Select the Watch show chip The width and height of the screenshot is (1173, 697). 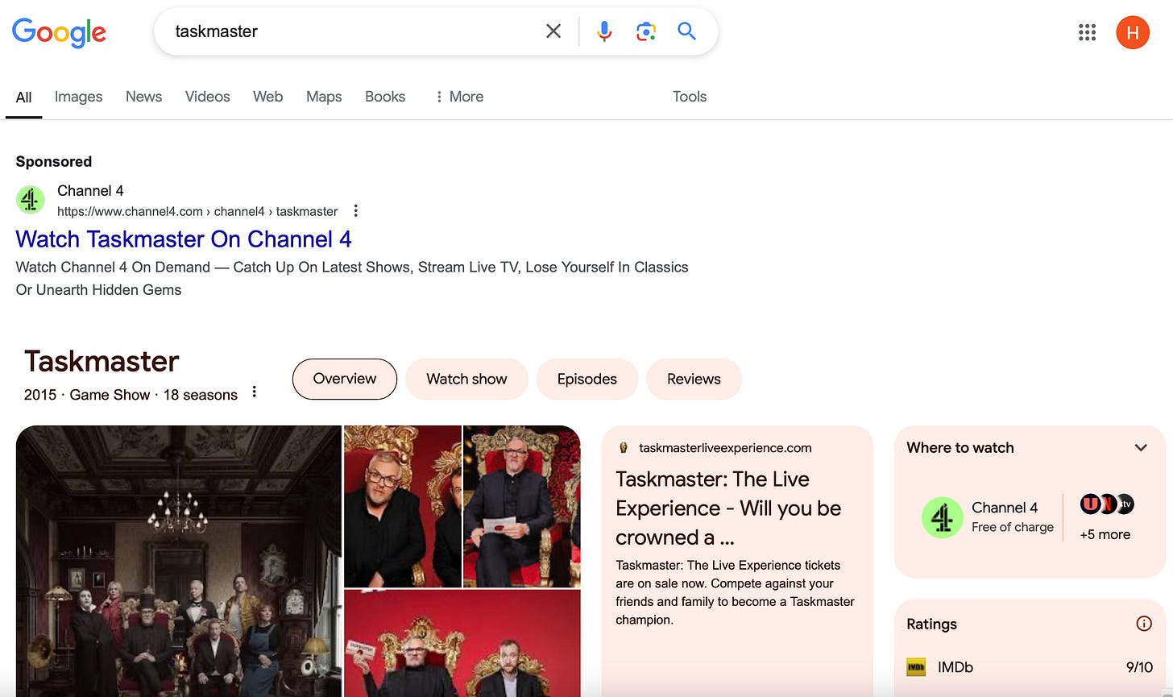tap(466, 379)
